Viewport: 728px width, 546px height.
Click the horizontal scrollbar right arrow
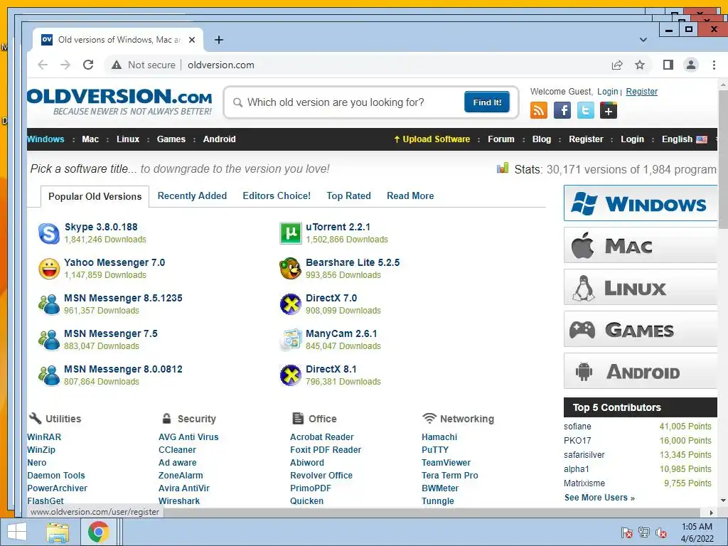(711, 513)
